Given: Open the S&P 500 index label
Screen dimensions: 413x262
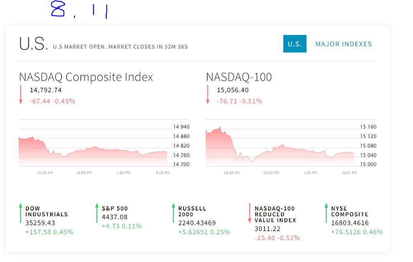Looking at the screenshot, I should click(x=115, y=208).
